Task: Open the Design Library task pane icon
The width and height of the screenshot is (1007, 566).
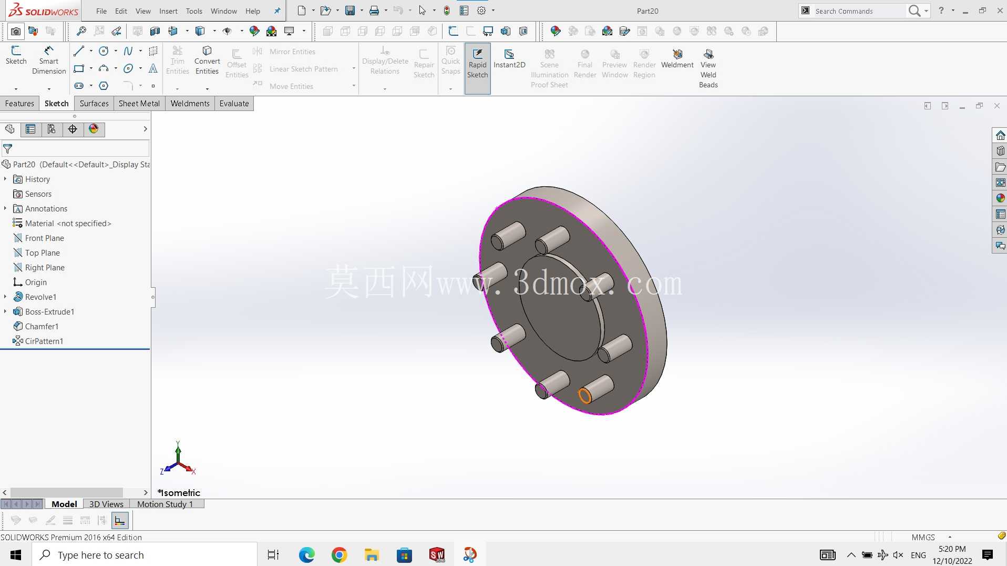Action: click(1000, 151)
